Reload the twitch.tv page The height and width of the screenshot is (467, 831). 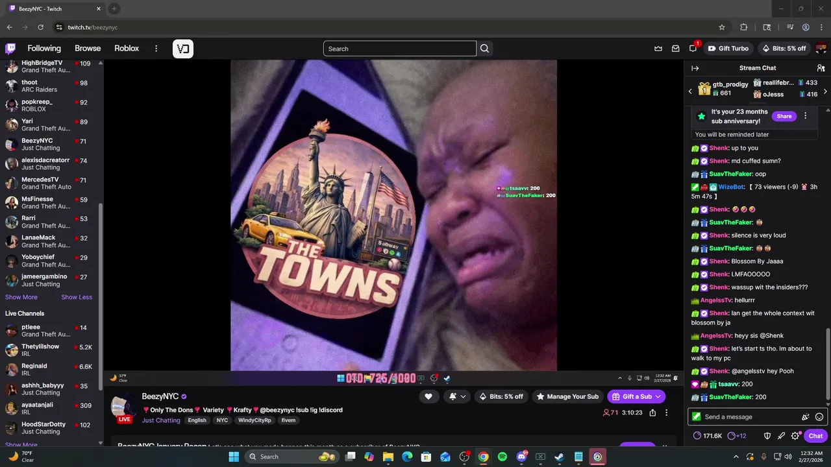pyautogui.click(x=40, y=27)
